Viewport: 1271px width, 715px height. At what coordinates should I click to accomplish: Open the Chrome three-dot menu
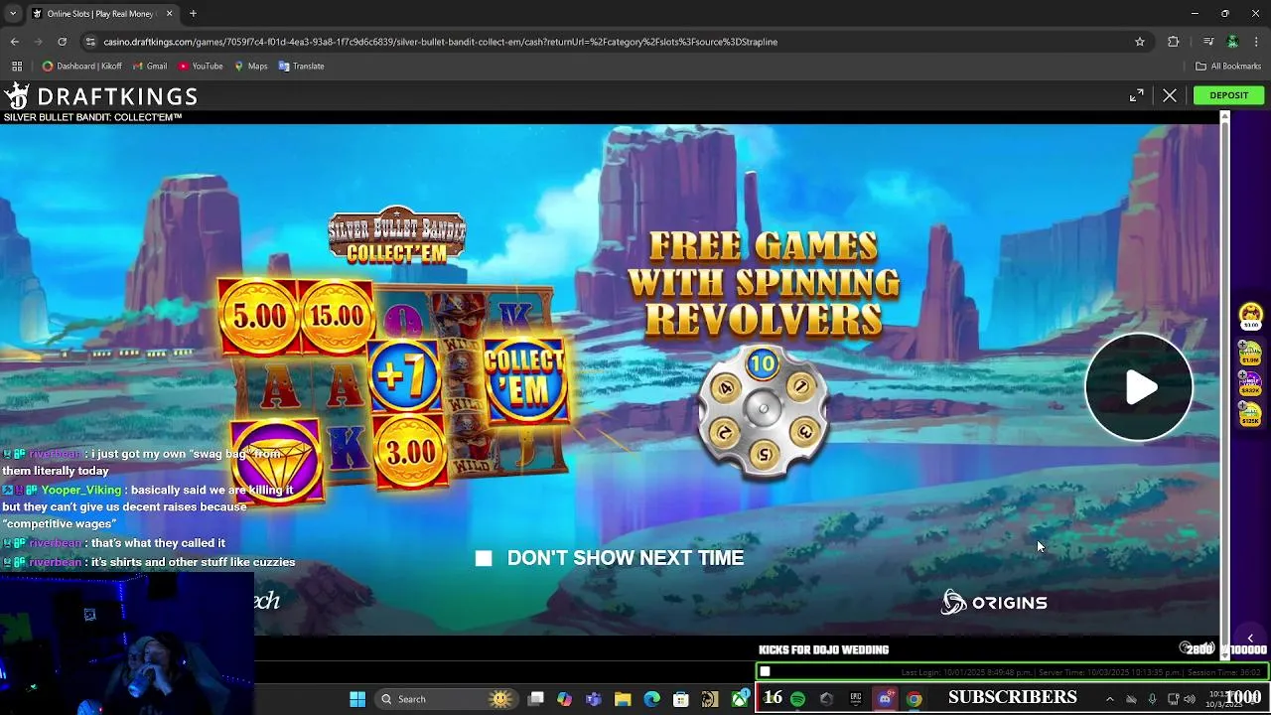coord(1257,42)
